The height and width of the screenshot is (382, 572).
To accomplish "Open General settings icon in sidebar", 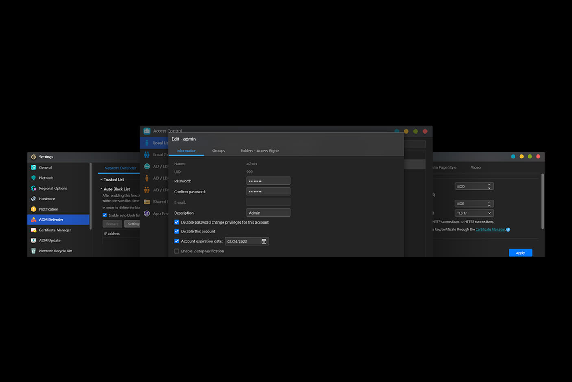I will [33, 167].
